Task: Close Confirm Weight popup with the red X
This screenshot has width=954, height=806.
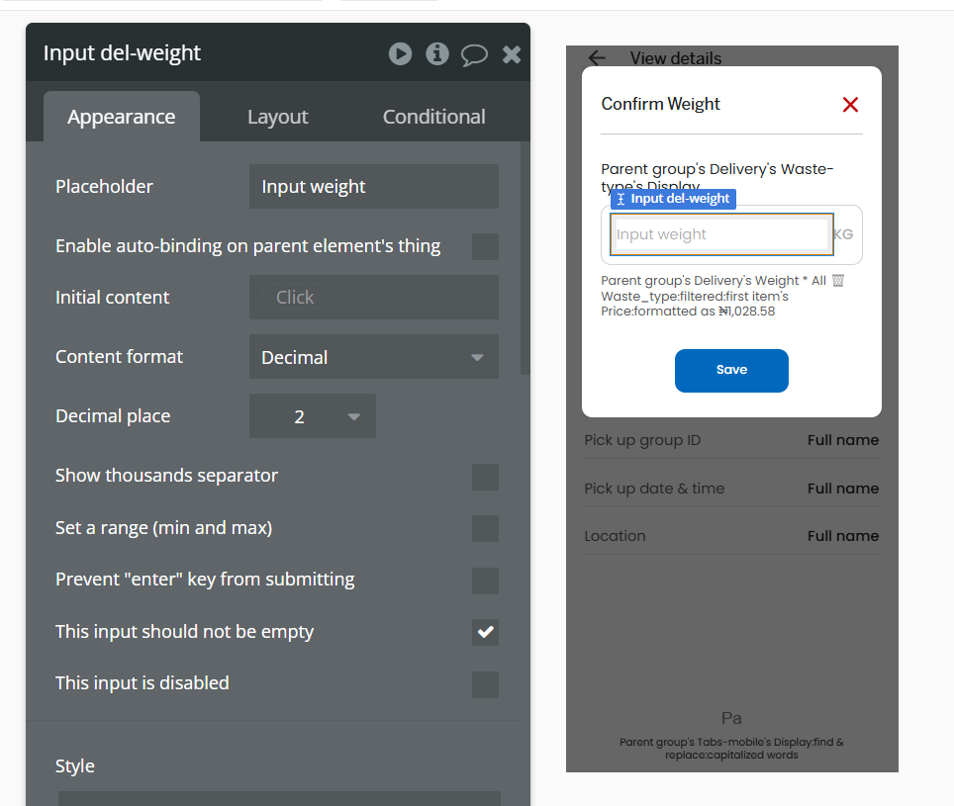Action: pyautogui.click(x=850, y=104)
